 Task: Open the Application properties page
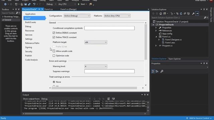point(30,14)
